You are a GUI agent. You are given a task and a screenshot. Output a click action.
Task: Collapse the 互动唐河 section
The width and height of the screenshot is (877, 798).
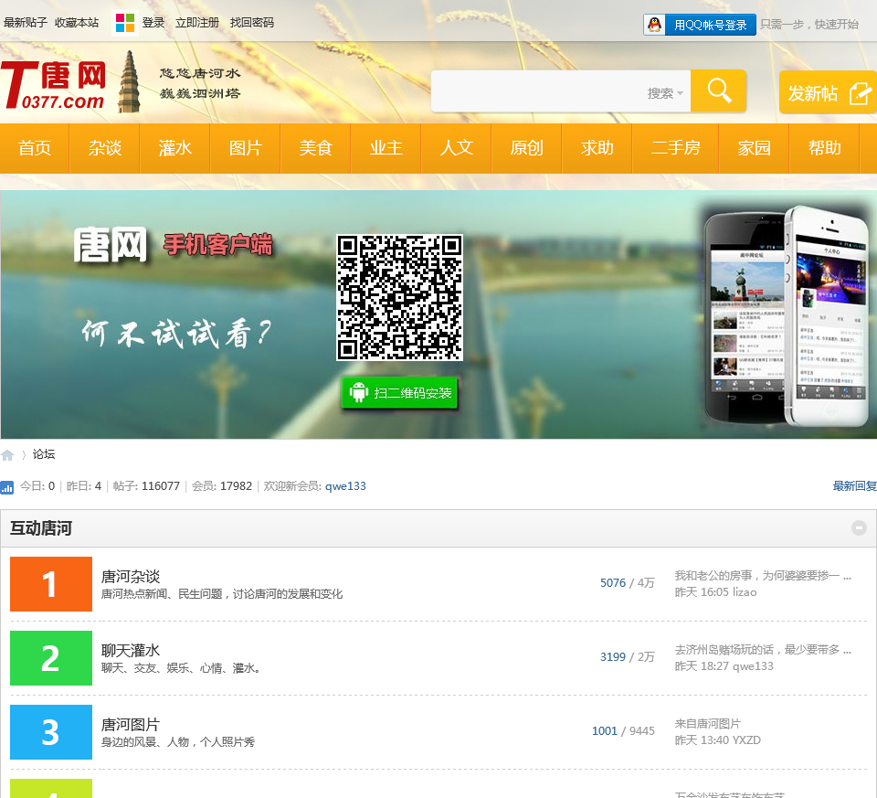[x=859, y=527]
